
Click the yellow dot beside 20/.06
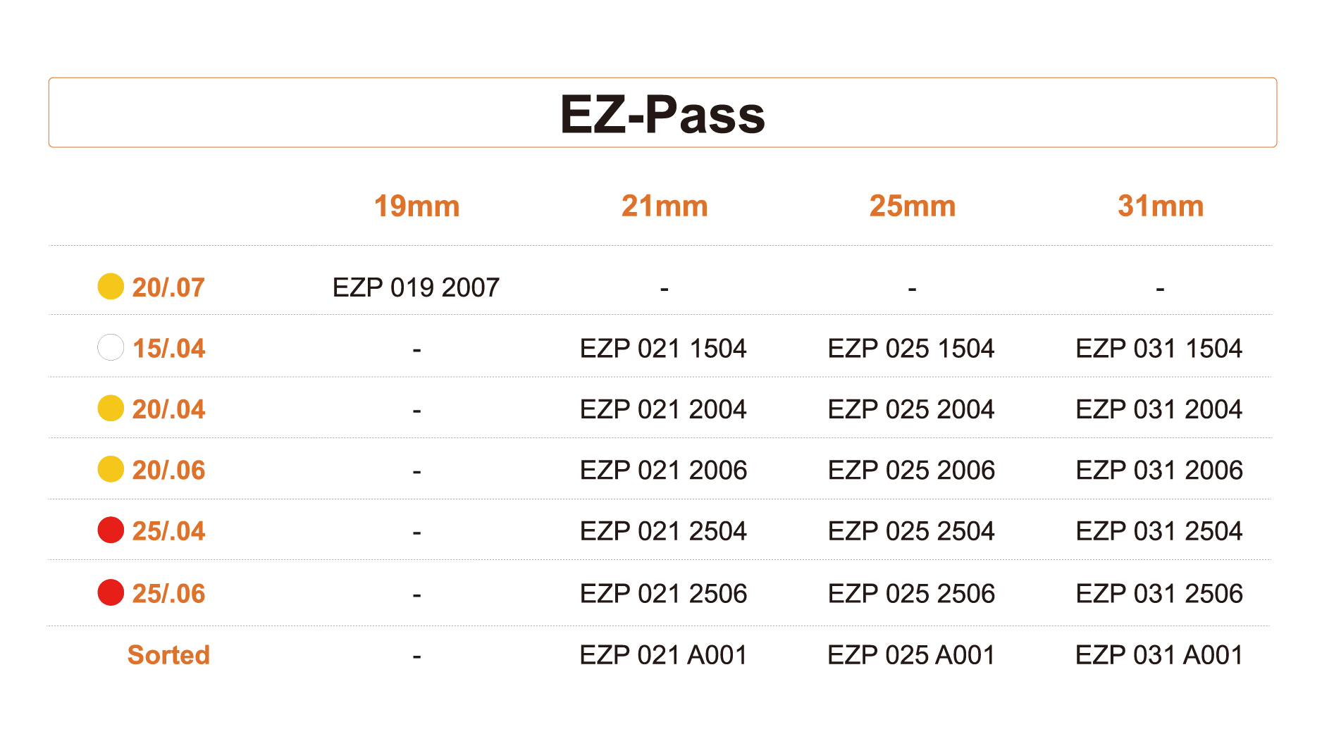tap(111, 469)
